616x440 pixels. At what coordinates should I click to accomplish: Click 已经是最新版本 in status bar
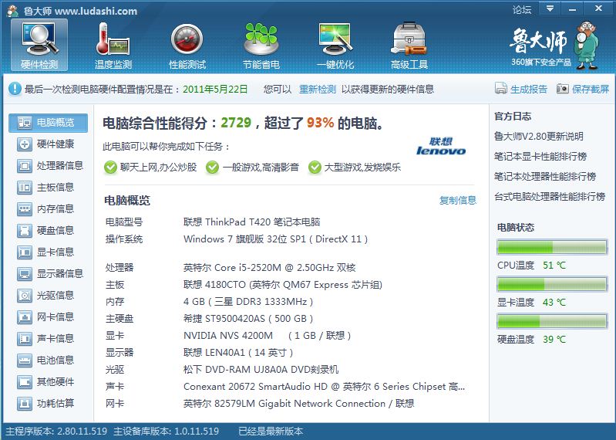pos(271,432)
